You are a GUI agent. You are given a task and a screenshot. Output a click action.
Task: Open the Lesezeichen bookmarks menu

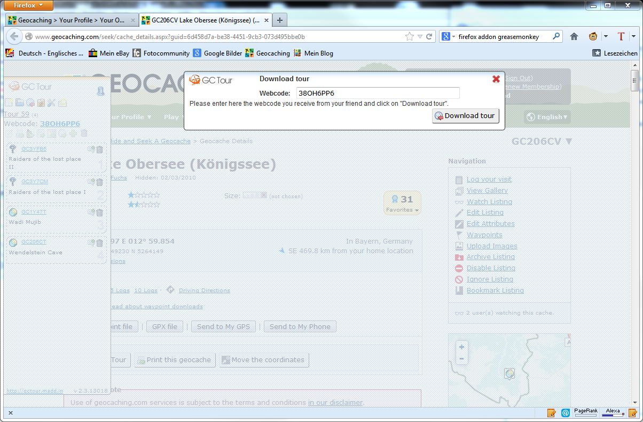pos(615,53)
